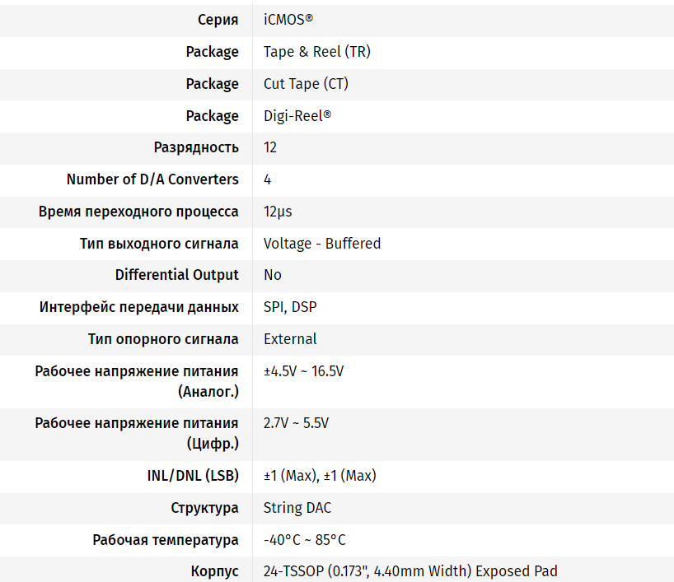Click the External reference type value

(x=290, y=339)
